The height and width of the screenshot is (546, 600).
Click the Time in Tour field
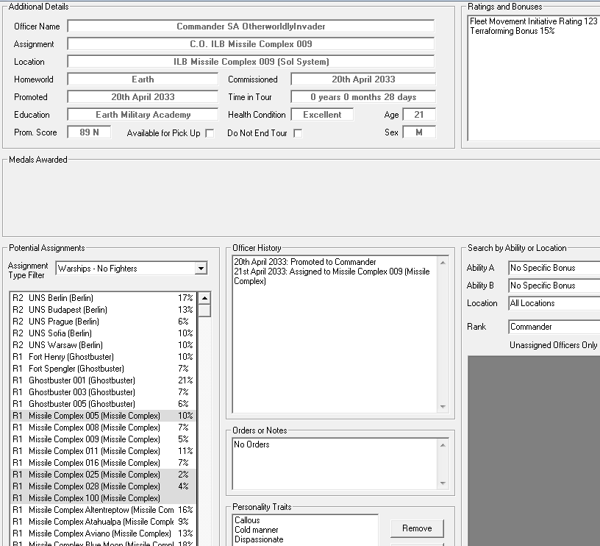[x=363, y=97]
